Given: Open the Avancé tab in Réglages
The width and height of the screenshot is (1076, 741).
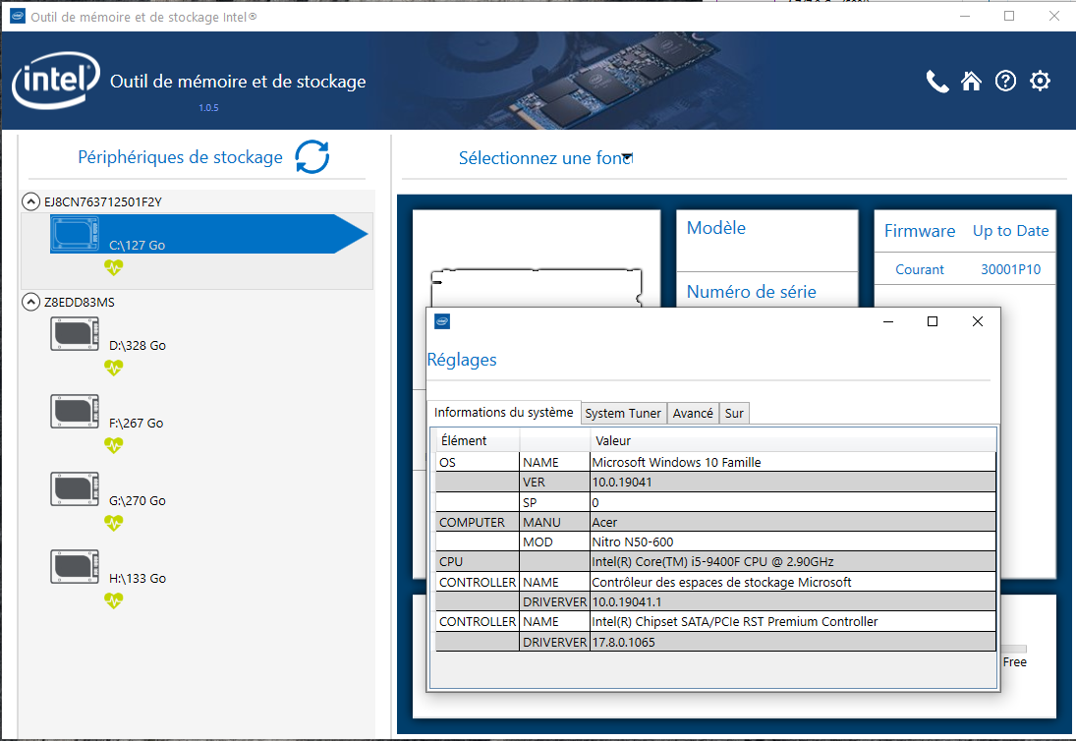Looking at the screenshot, I should [x=693, y=413].
